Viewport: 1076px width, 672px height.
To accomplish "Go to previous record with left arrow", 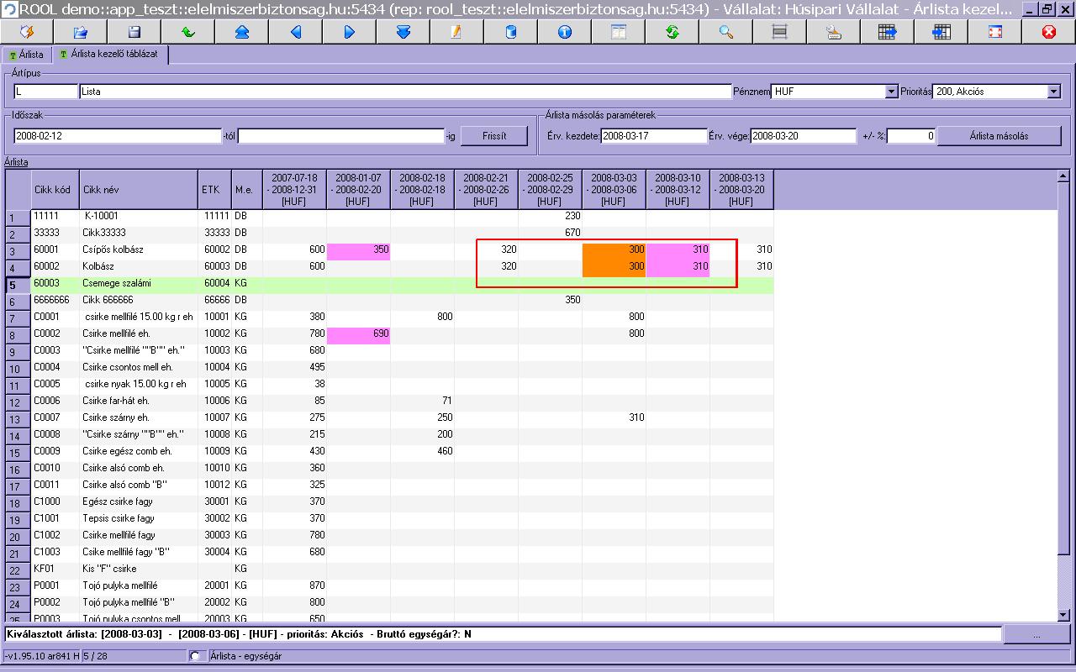I will (296, 32).
